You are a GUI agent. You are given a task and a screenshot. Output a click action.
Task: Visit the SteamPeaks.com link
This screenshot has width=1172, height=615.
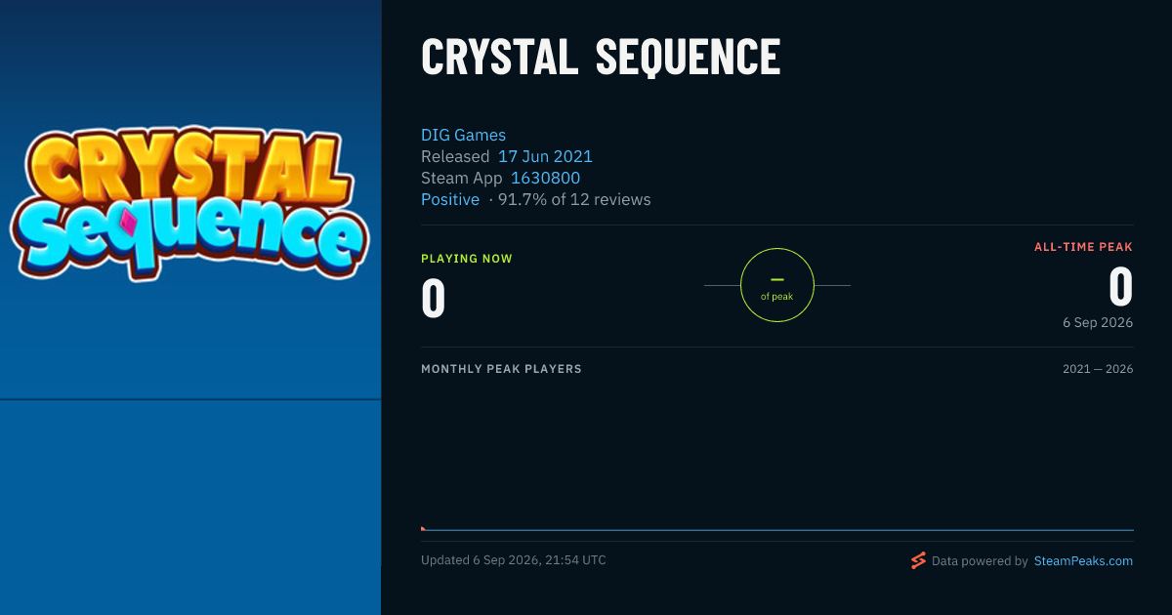pyautogui.click(x=1083, y=560)
